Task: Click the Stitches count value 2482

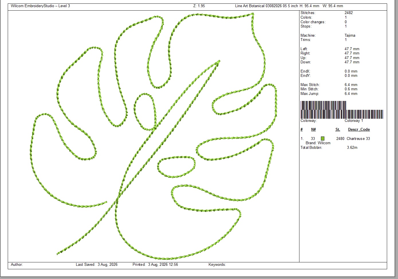Action: click(349, 13)
